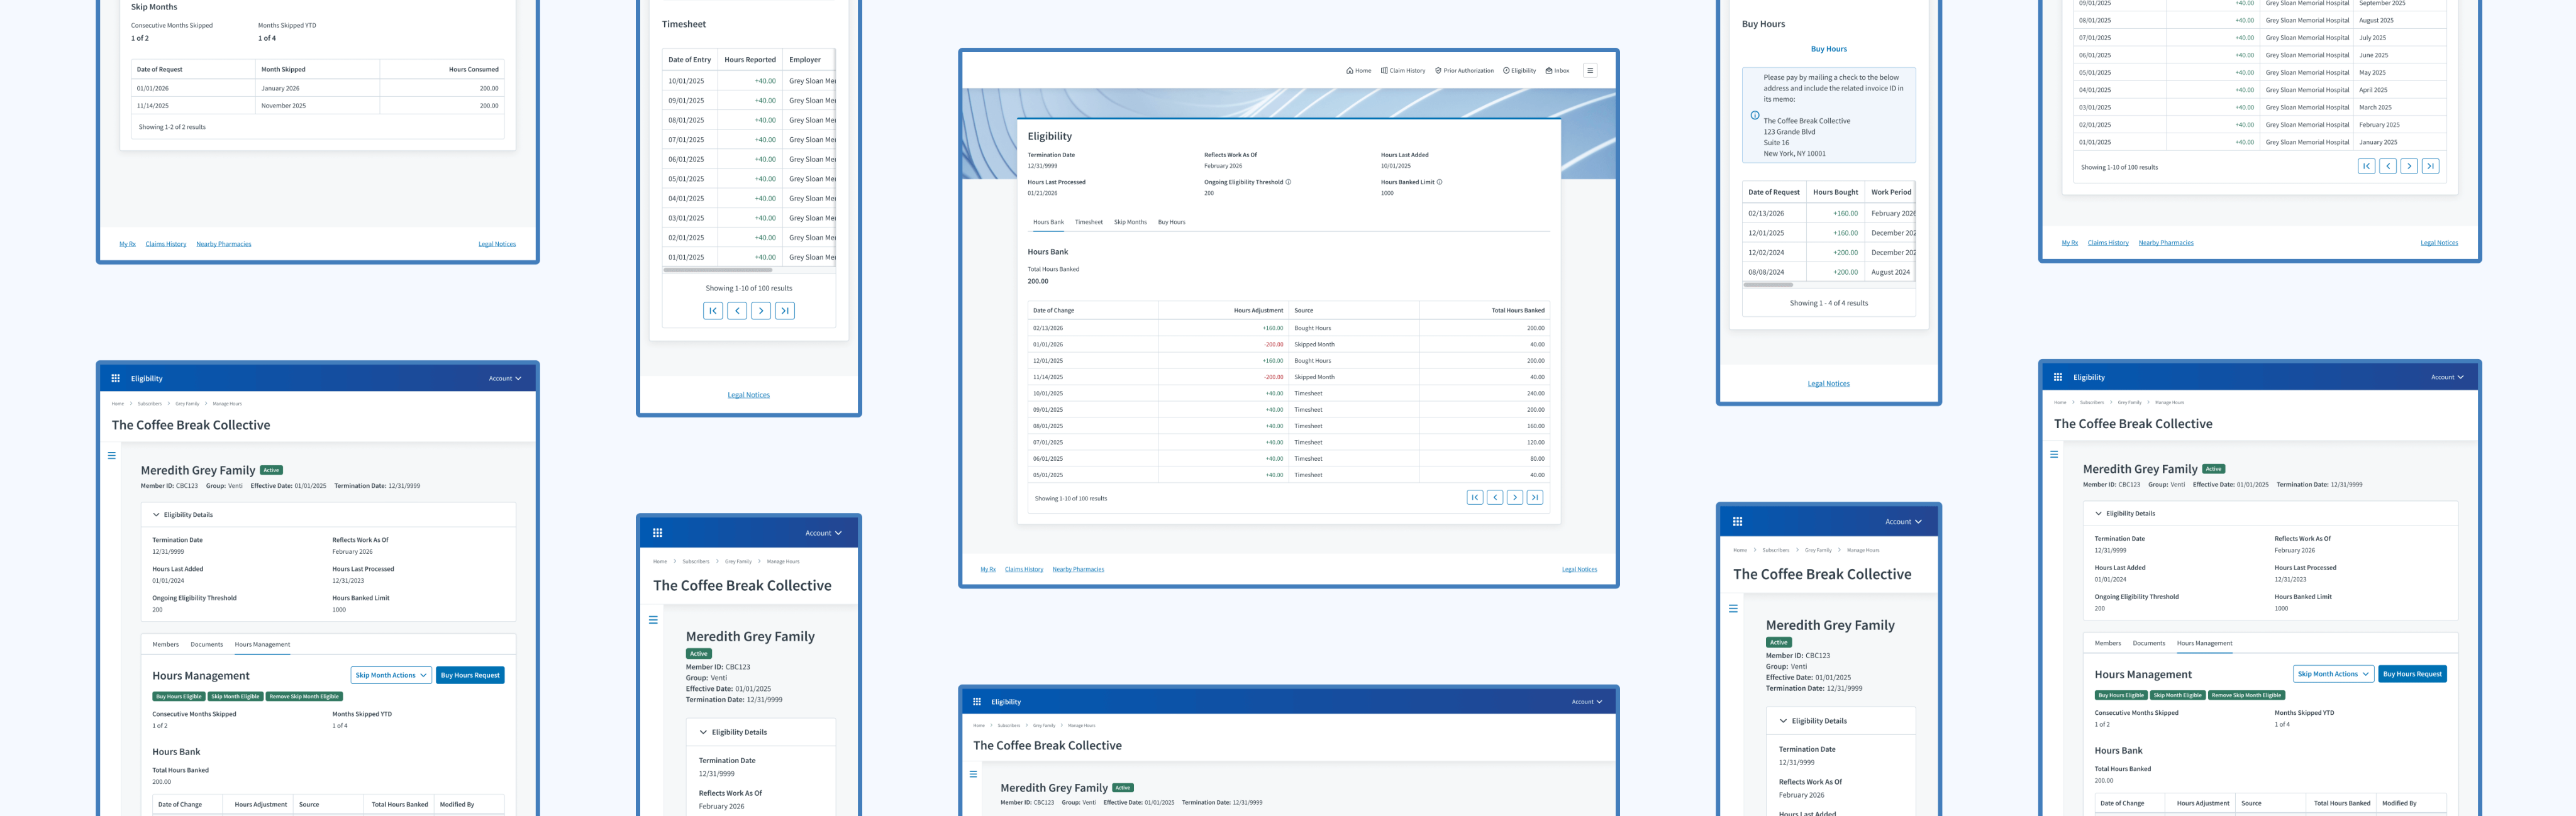Expand the Skip Month Actions dropdown
2576x816 pixels.
pos(390,675)
